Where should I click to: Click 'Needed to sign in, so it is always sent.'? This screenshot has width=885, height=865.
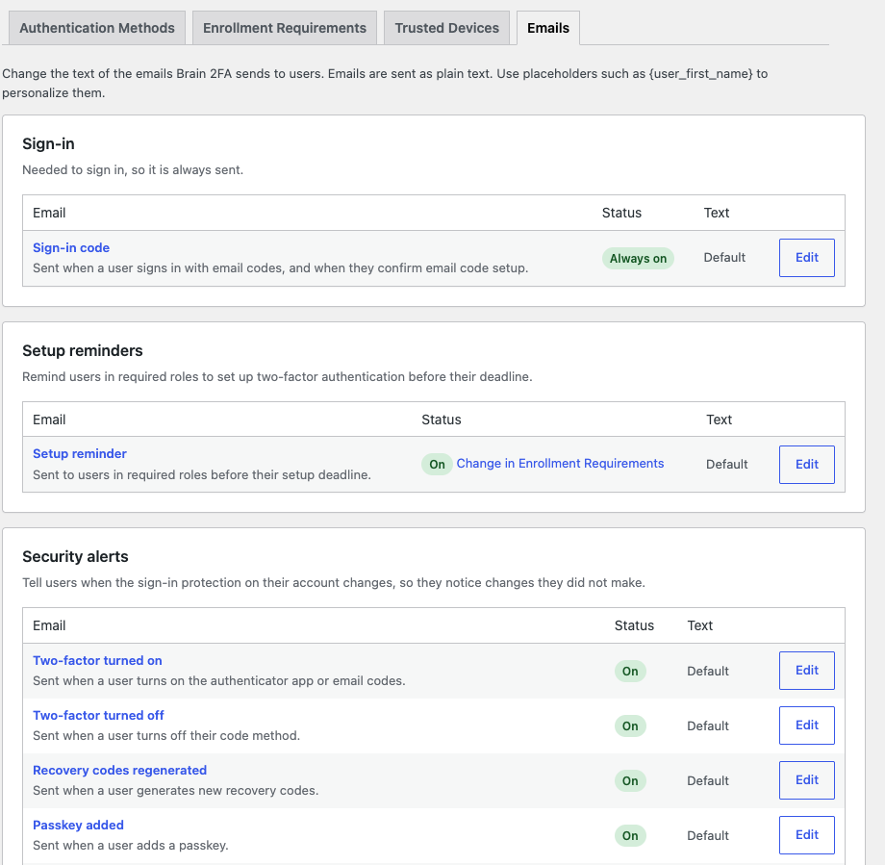coord(133,170)
